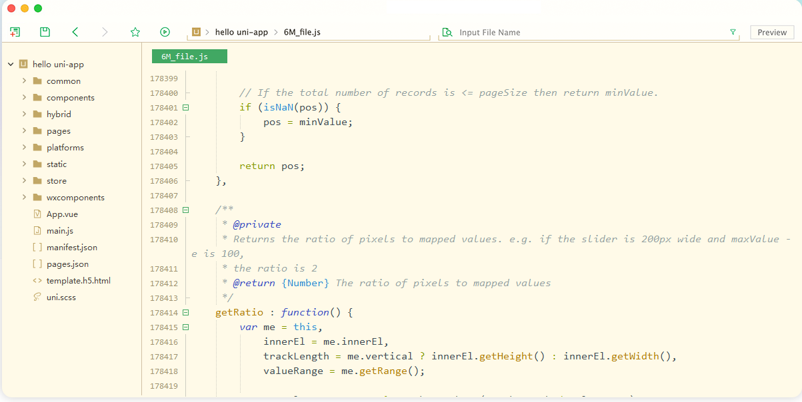Collapse getRatio function at line 178414
Image resolution: width=802 pixels, height=402 pixels.
pos(186,312)
